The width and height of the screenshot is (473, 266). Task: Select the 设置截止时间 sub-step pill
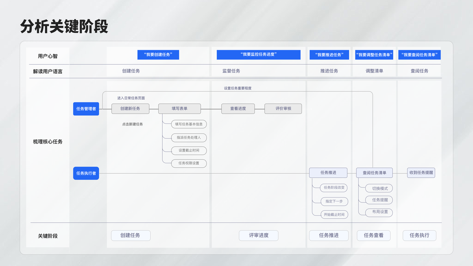189,150
